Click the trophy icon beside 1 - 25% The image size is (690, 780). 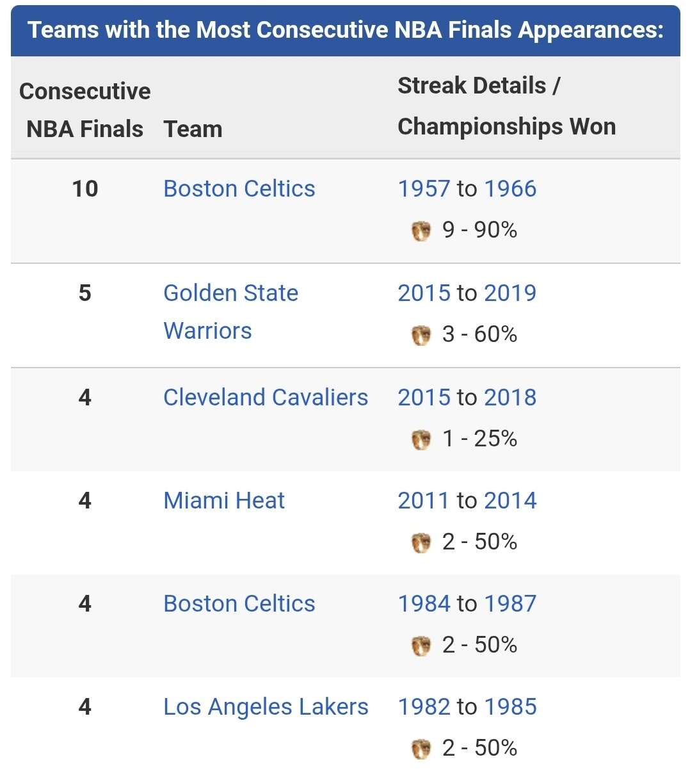(x=421, y=439)
